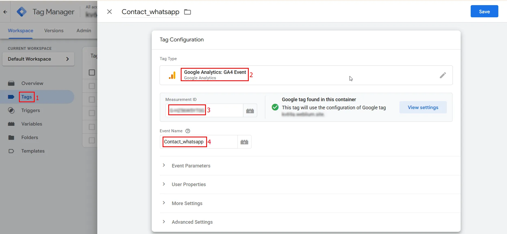Image resolution: width=507 pixels, height=234 pixels.
Task: Close the Contact_whatsapp tag editor
Action: coord(109,12)
